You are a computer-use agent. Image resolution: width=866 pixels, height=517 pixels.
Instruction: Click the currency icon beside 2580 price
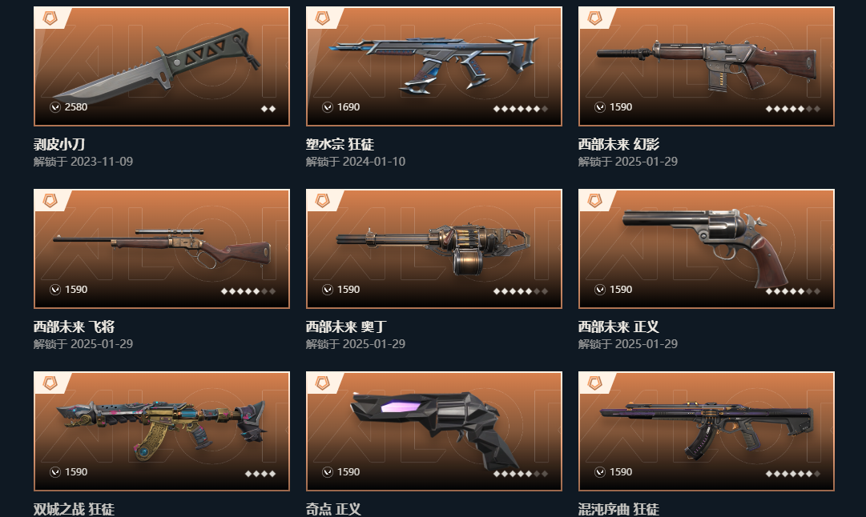55,107
